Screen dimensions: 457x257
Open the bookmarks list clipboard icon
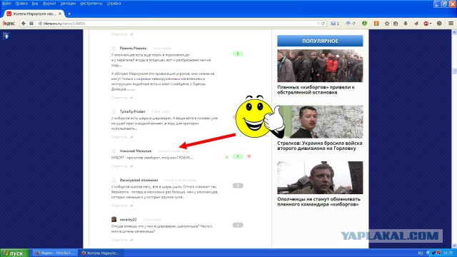[x=396, y=24]
